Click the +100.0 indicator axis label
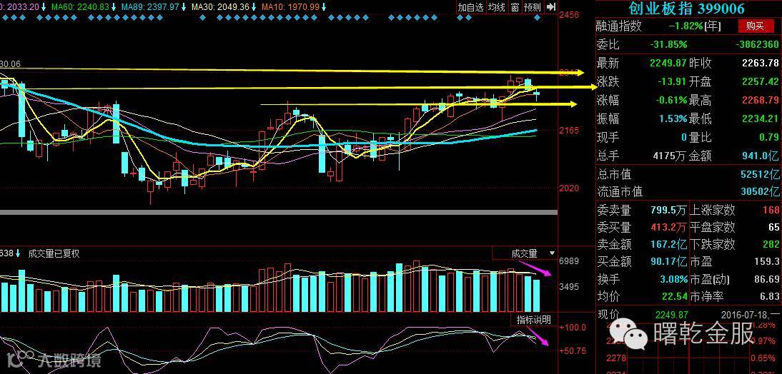 tap(573, 328)
